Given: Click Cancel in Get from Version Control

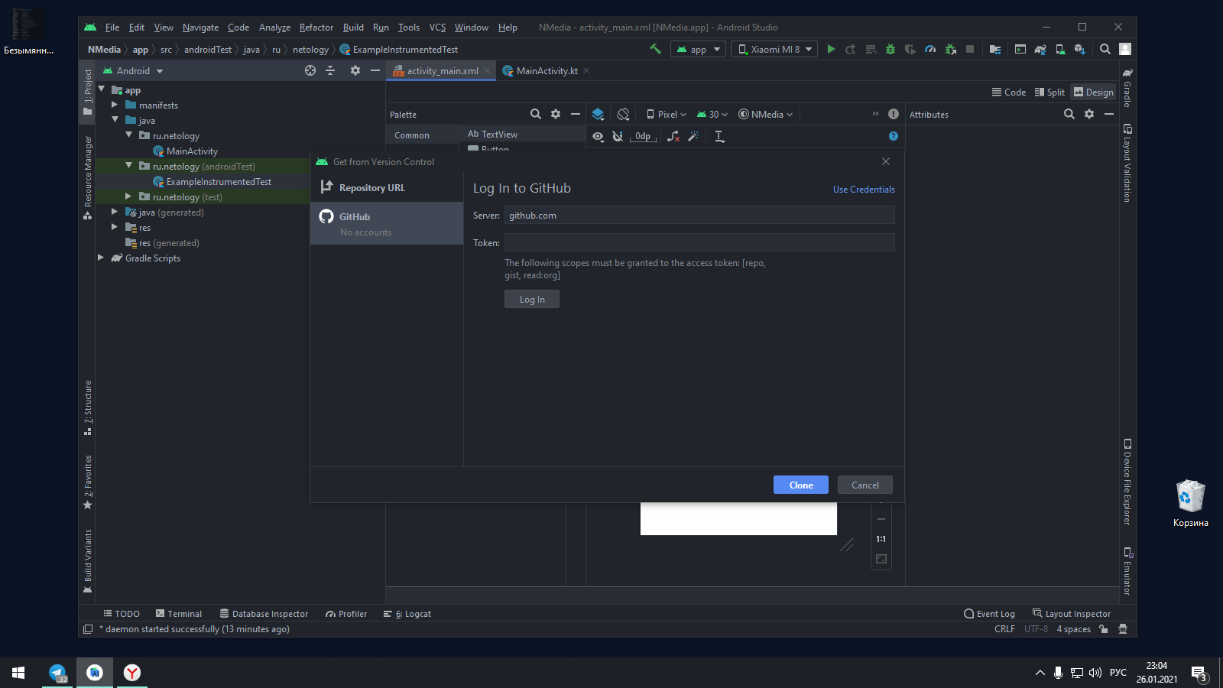Looking at the screenshot, I should [865, 485].
